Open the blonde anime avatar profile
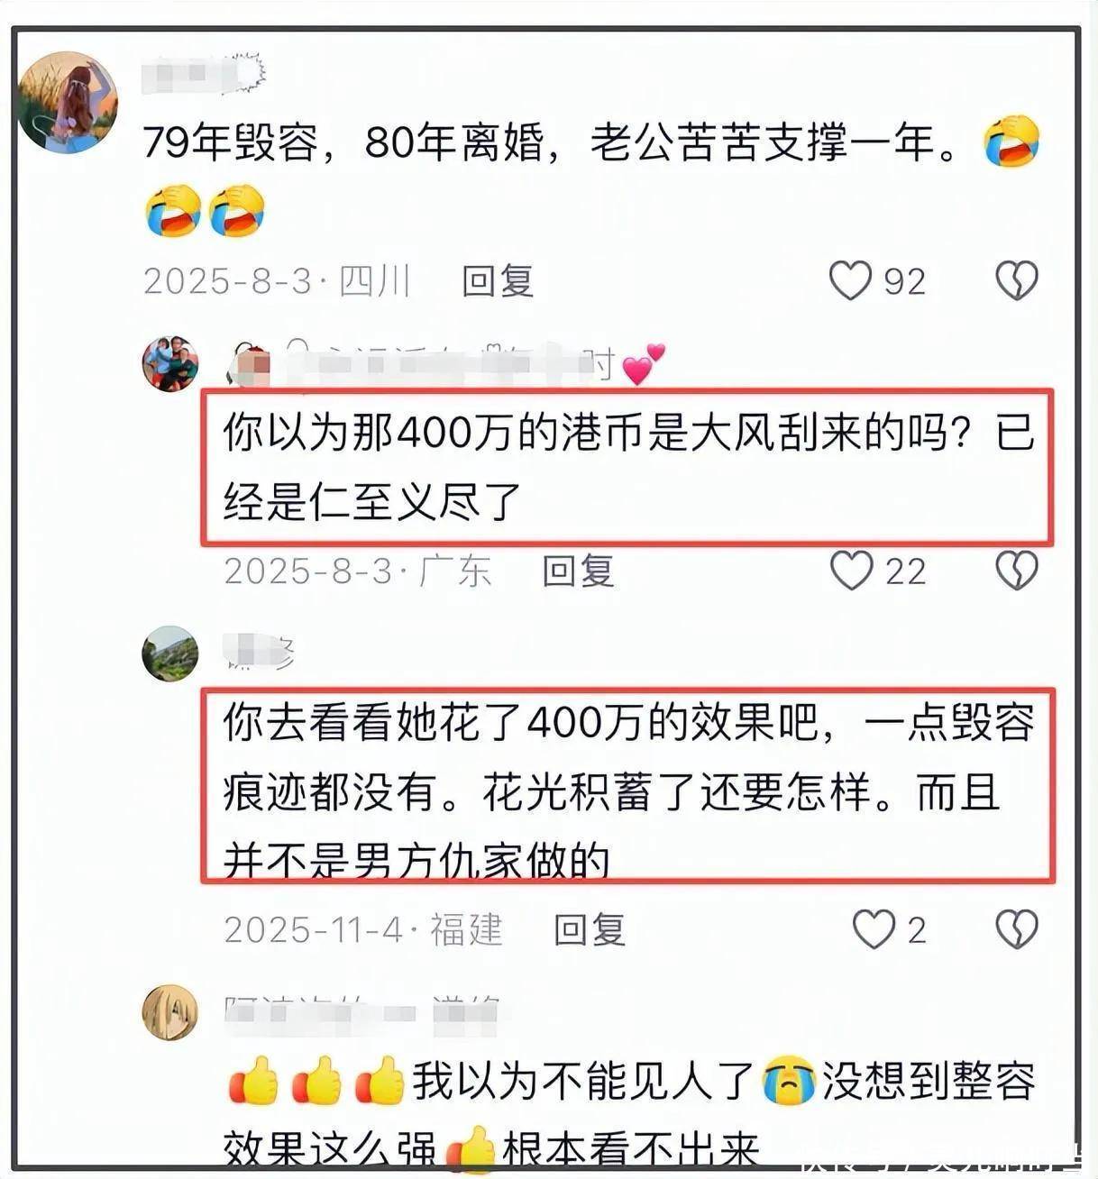 point(170,1011)
